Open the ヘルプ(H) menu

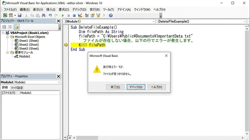[159, 9]
